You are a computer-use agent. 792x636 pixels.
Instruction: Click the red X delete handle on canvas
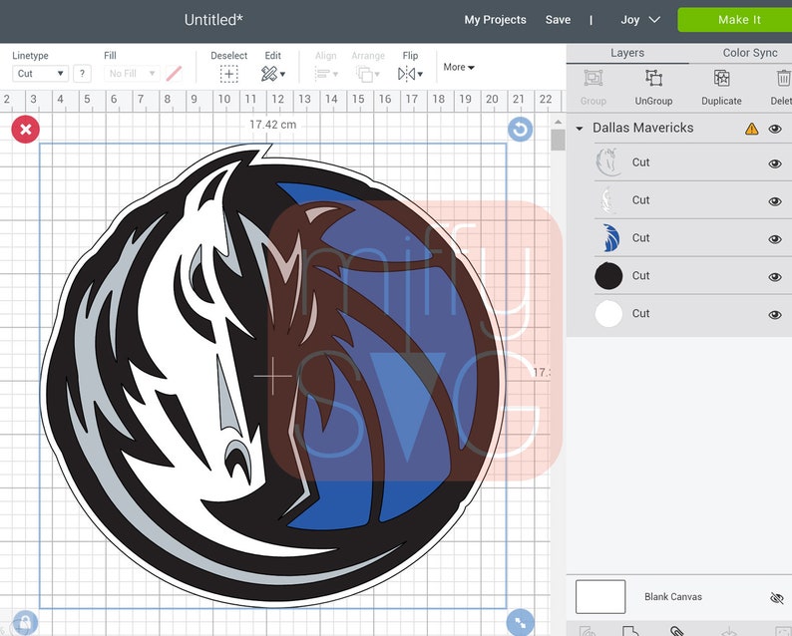tap(25, 130)
